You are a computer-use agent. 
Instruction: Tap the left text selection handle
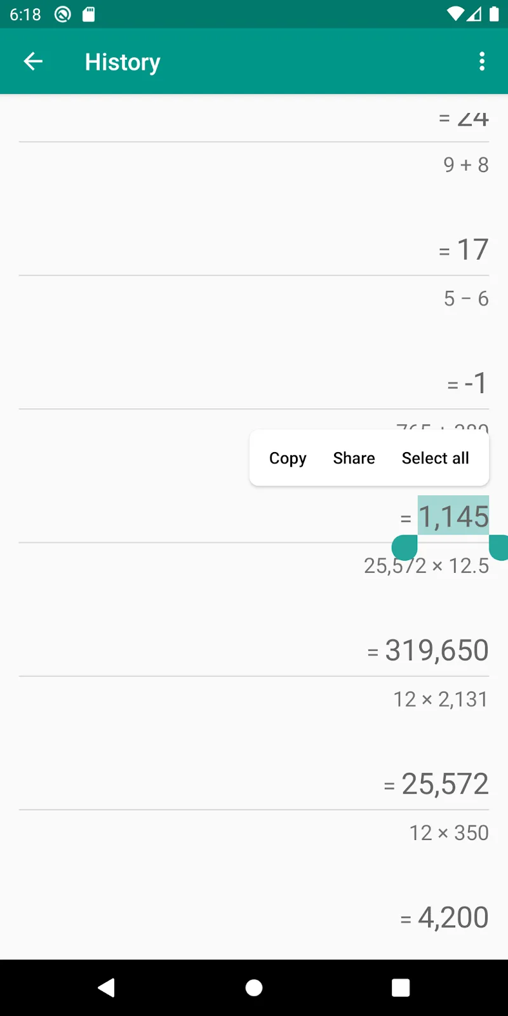tap(404, 547)
